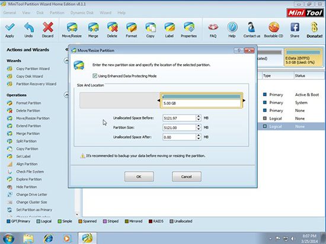The image size is (326, 244).
Task: Click the 5.00 GB partition bar
Action: [x=202, y=101]
